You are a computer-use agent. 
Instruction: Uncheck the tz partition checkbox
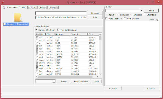[37, 43]
